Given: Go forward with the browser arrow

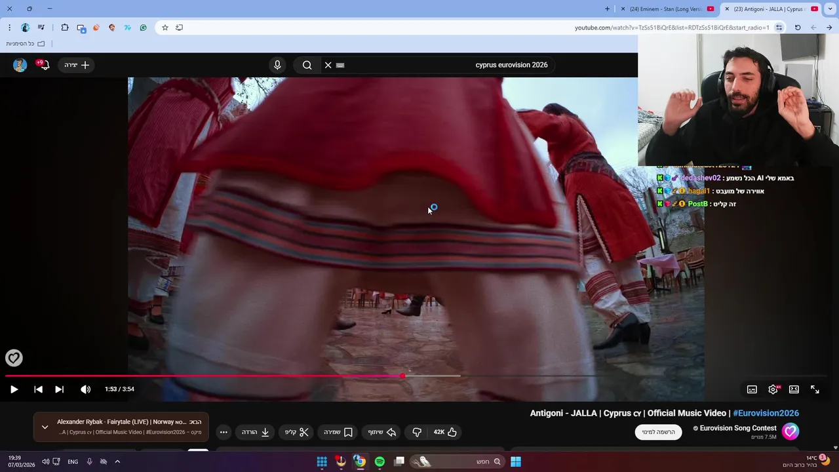Looking at the screenshot, I should click(x=813, y=28).
